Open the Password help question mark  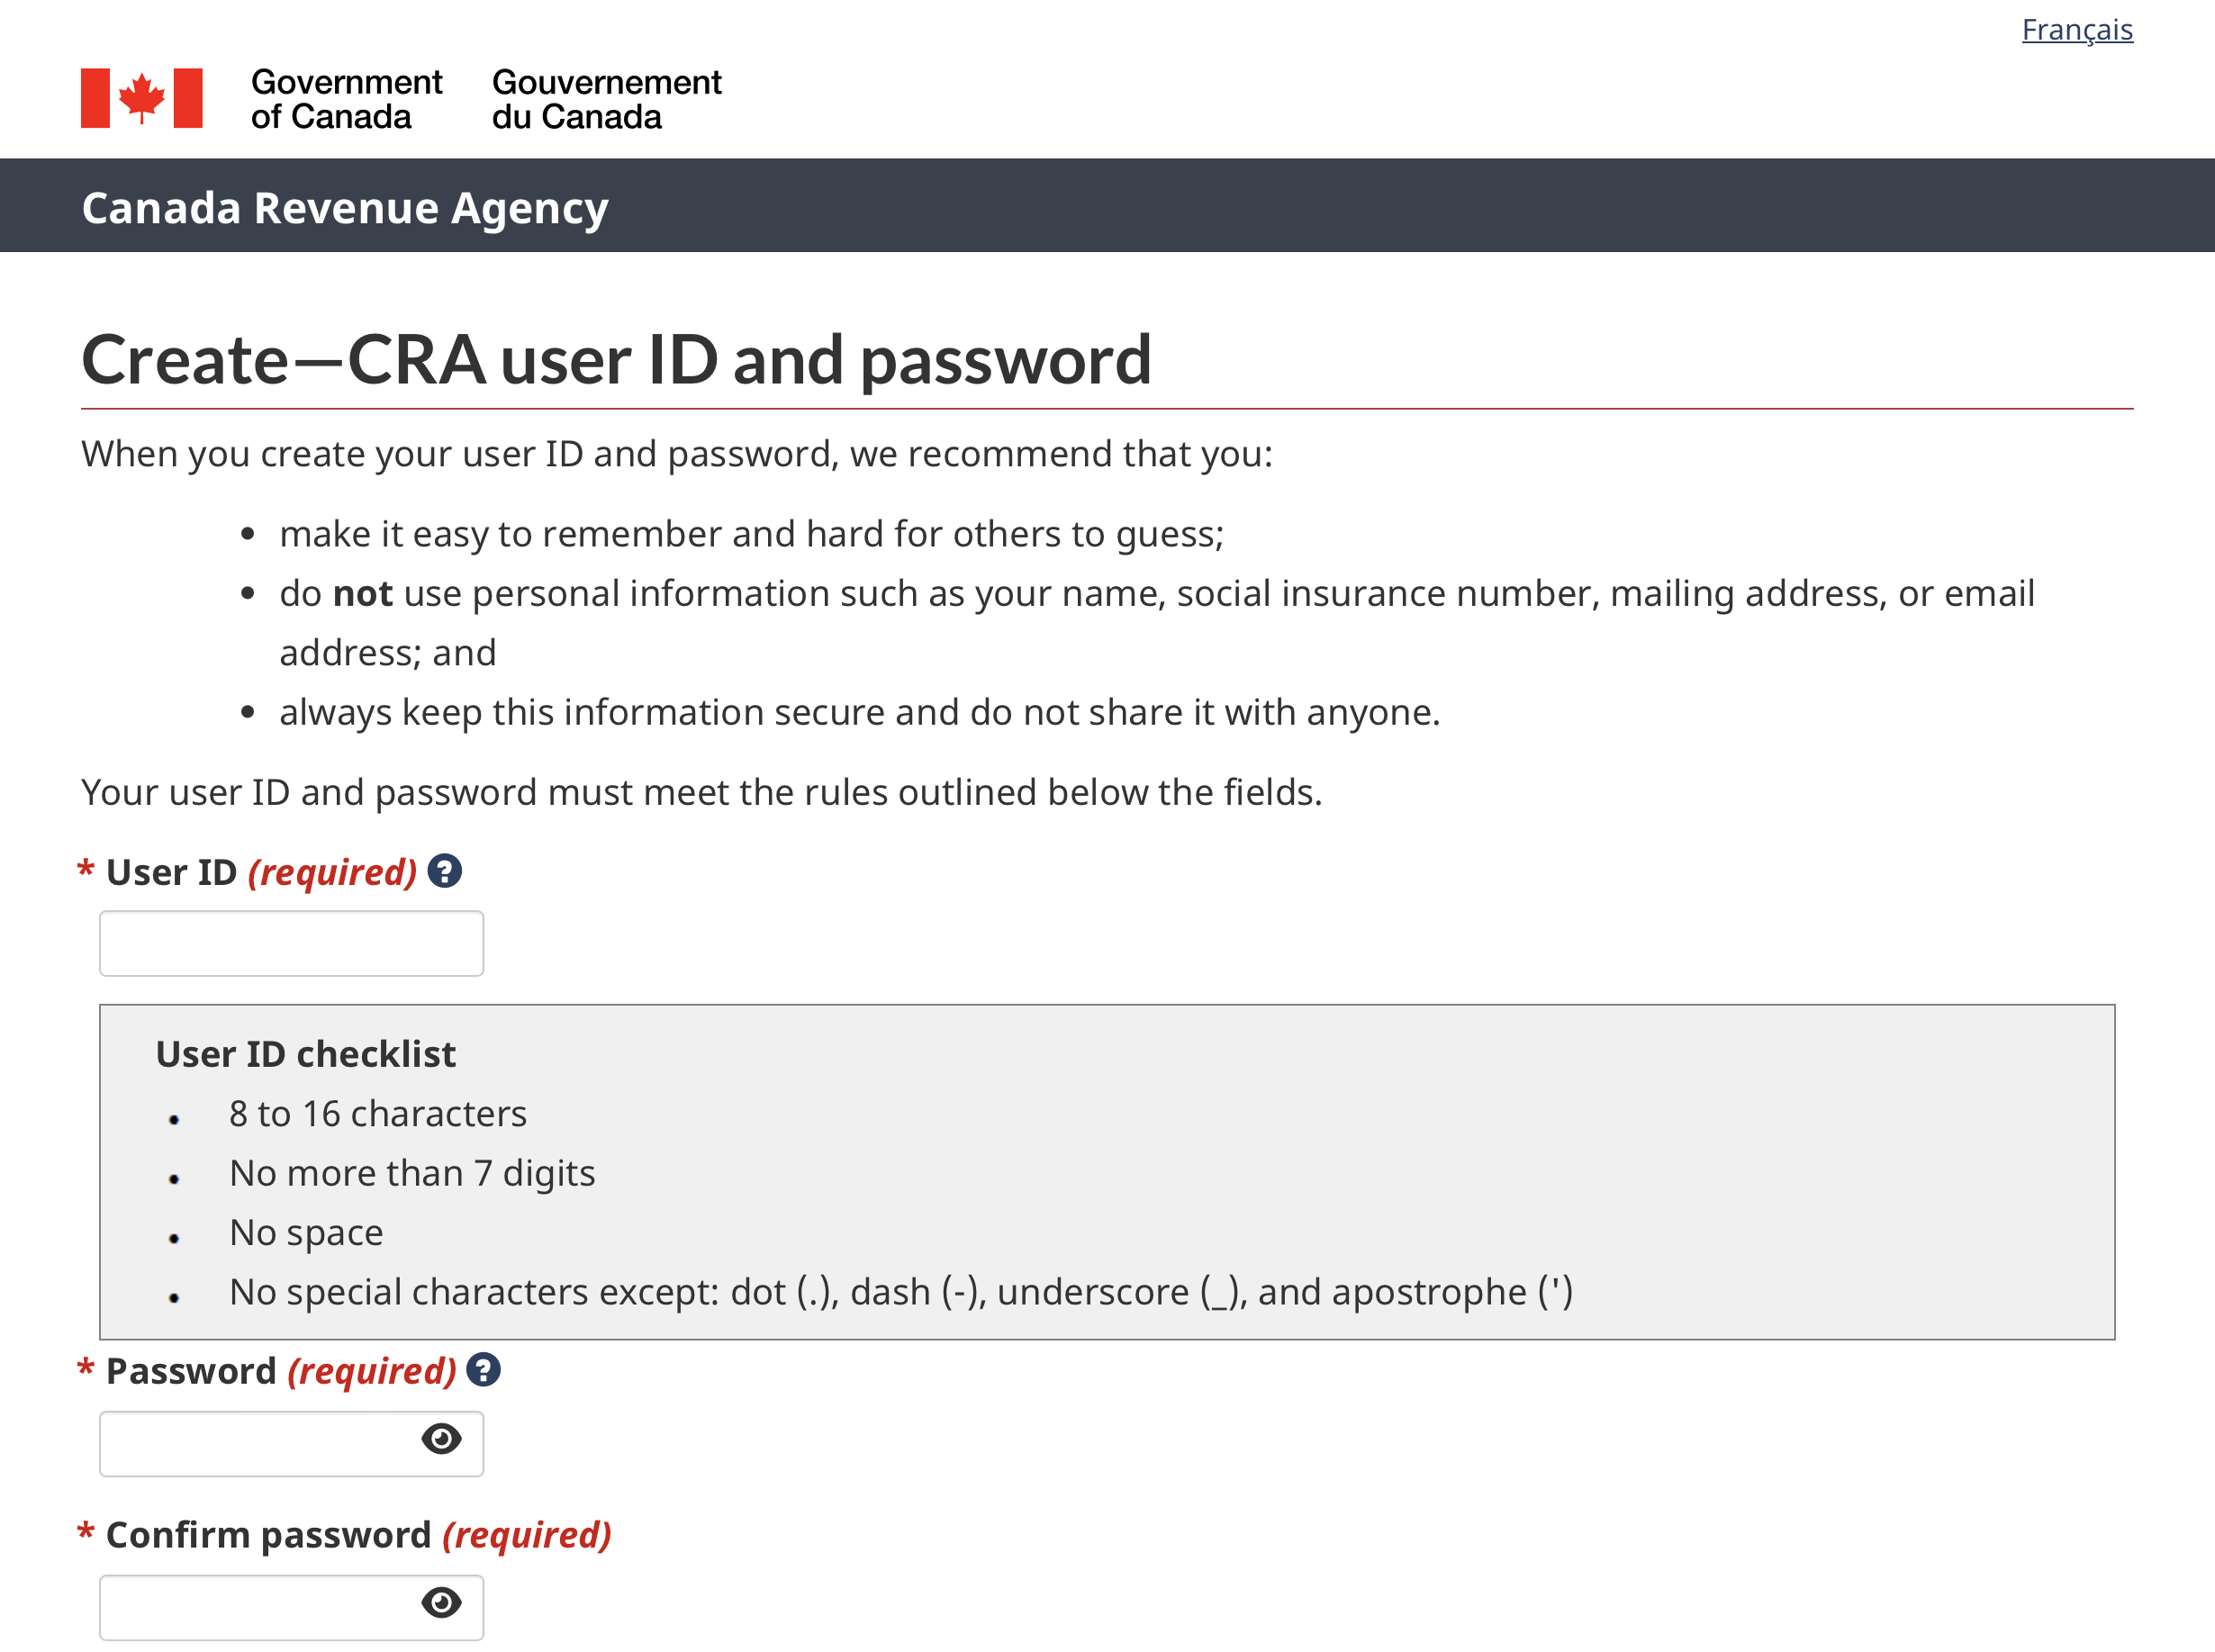point(484,1370)
